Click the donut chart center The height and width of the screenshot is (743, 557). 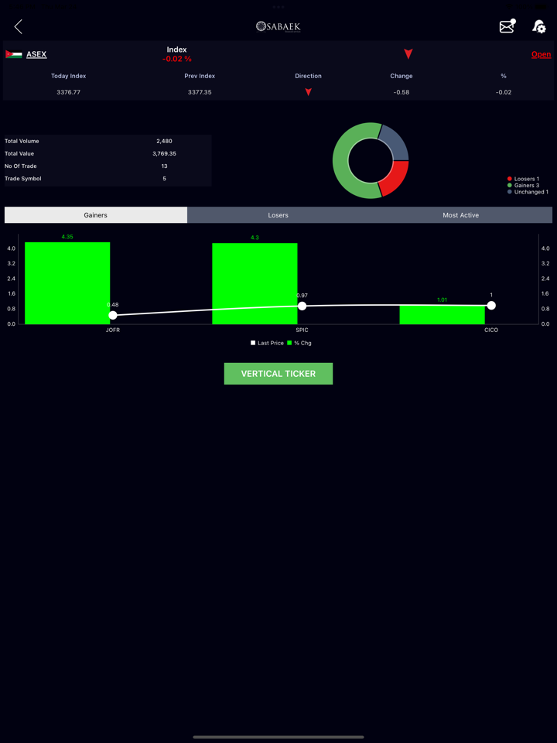point(371,160)
